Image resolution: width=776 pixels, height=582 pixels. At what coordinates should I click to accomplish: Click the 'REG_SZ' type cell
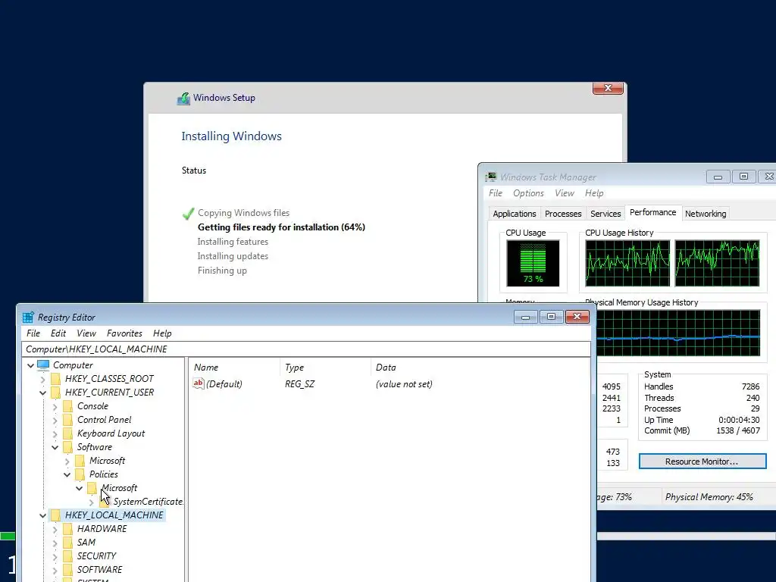(299, 384)
